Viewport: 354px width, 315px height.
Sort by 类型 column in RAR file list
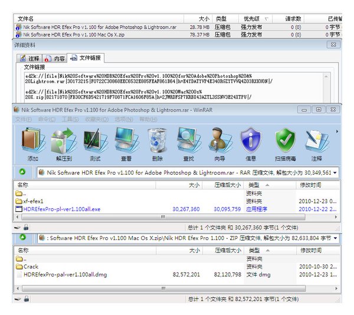(270, 185)
